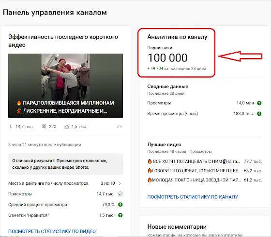Click the Сводные данные heading
This screenshot has height=237, width=271.
click(x=167, y=87)
